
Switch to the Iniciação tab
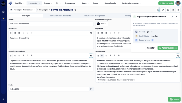click(x=26, y=16)
